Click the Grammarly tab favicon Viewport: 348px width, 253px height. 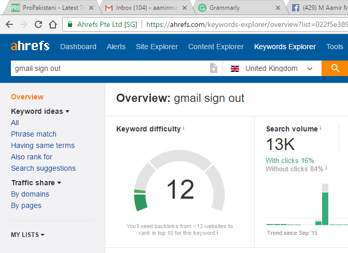pos(202,8)
